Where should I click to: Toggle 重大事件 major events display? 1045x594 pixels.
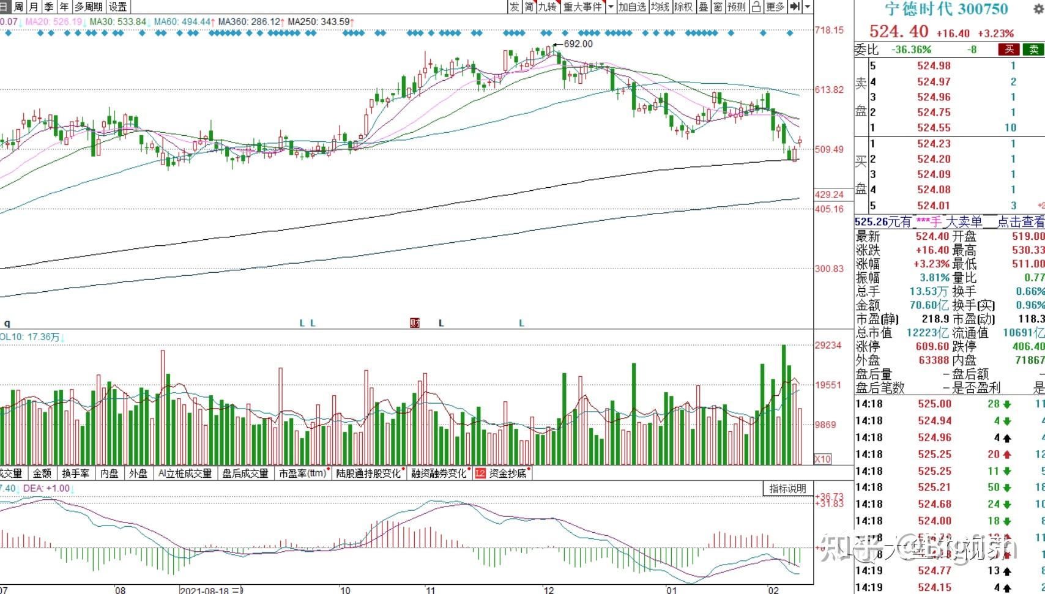point(583,7)
